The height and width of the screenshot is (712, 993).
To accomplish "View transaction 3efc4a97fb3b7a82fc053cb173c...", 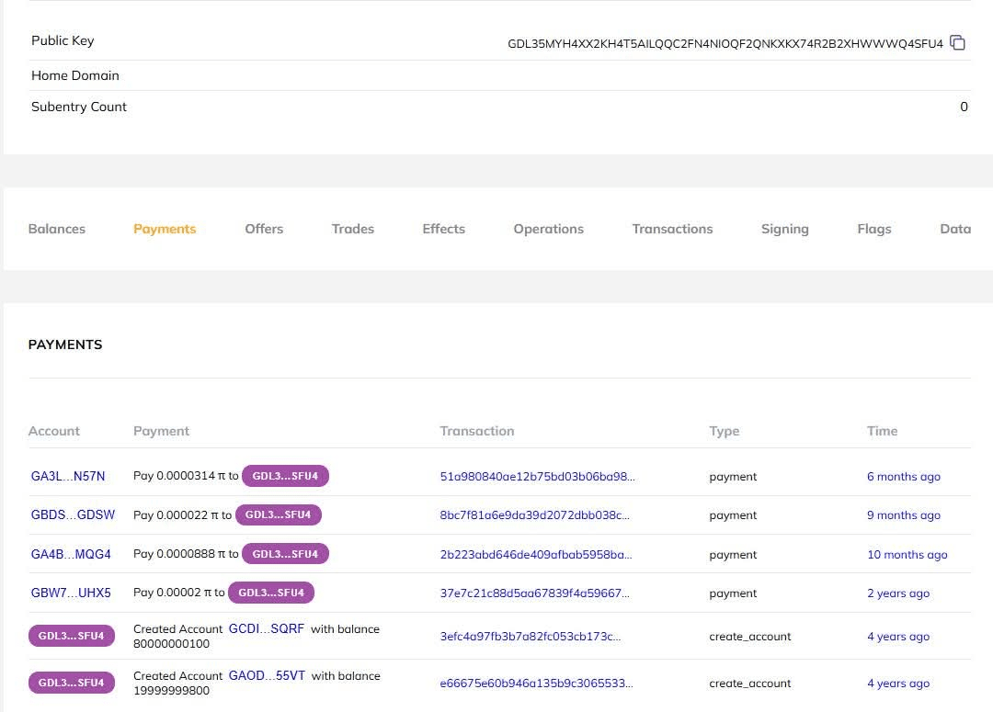I will pyautogui.click(x=531, y=637).
